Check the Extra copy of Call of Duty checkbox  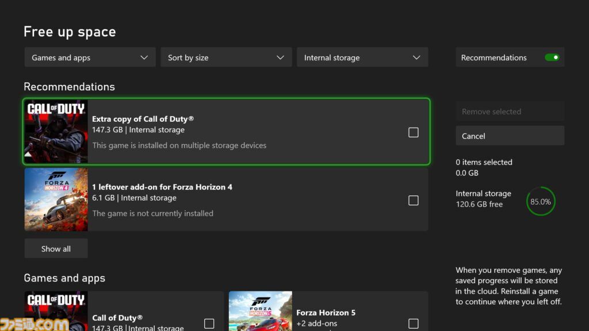click(x=413, y=133)
